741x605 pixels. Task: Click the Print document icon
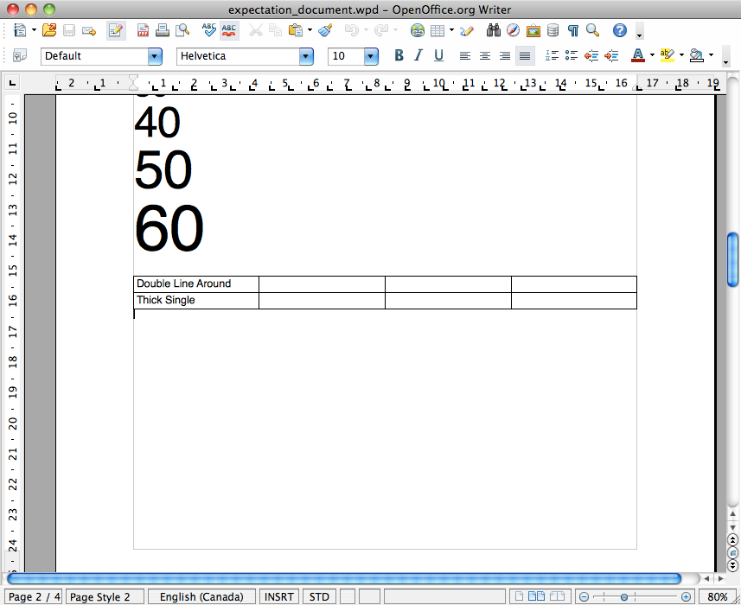tap(163, 31)
